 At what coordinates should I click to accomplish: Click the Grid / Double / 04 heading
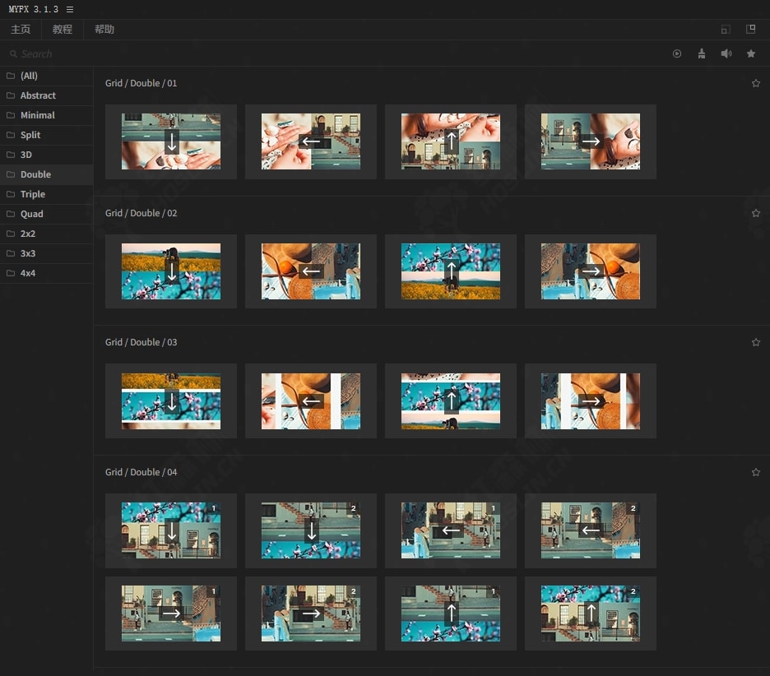[141, 472]
